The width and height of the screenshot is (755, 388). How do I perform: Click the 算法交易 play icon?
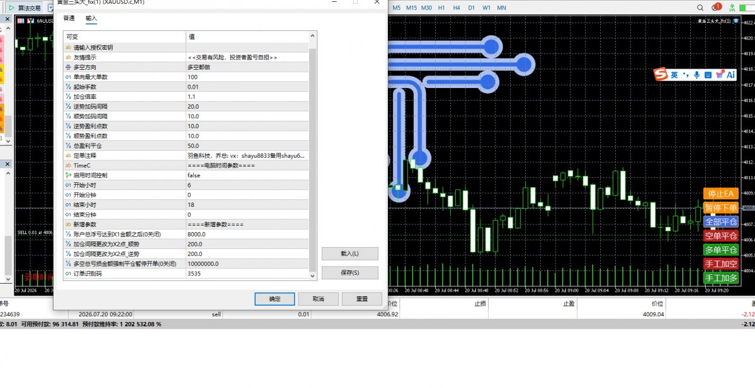[11, 8]
